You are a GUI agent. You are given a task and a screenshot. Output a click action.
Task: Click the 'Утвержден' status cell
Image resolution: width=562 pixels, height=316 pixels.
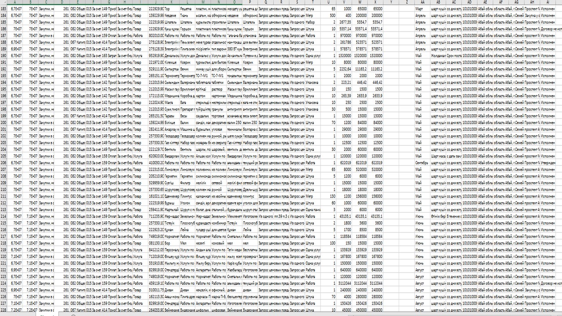(548, 162)
